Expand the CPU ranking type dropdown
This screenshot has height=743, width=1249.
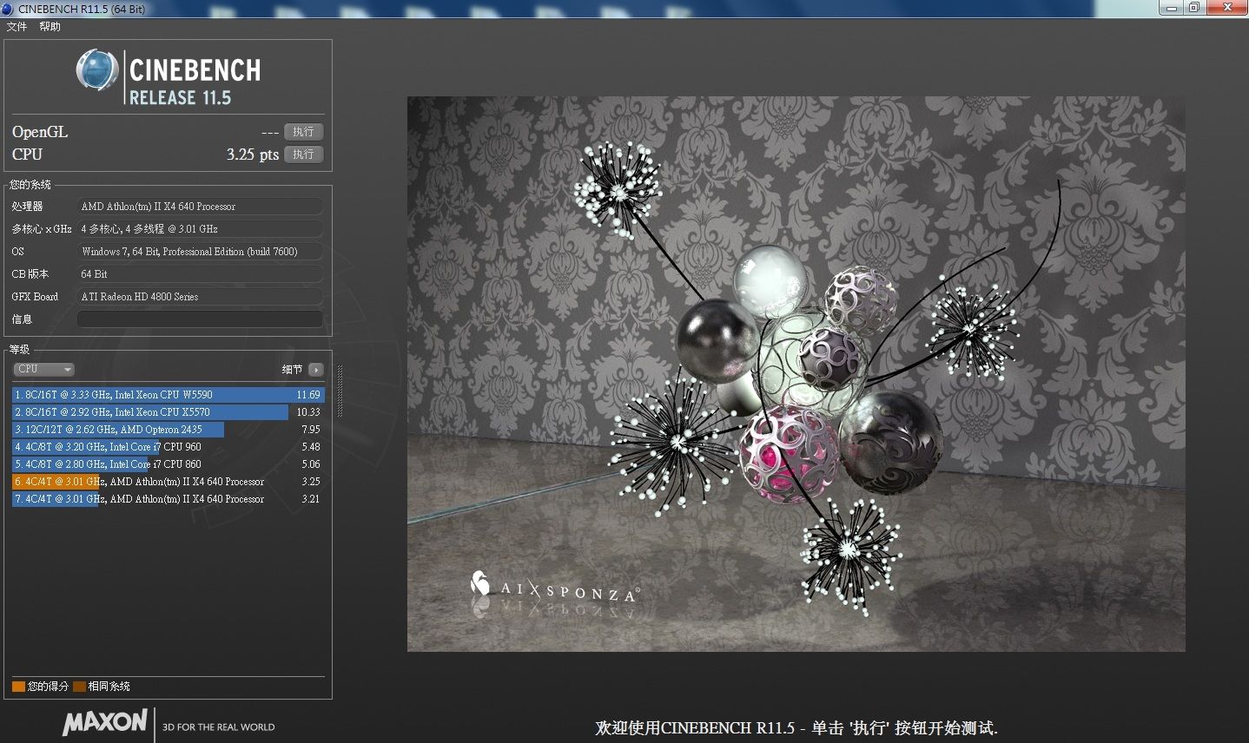pos(43,369)
